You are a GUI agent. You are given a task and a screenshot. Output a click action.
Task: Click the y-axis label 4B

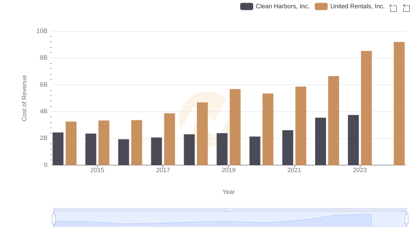[44, 111]
